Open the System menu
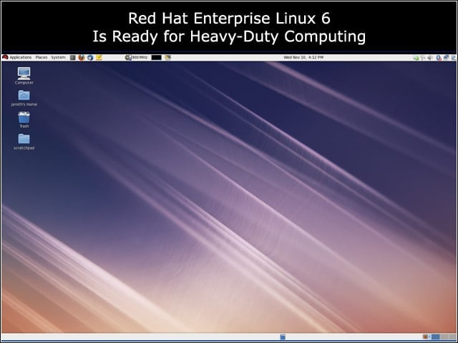Image resolution: width=458 pixels, height=343 pixels. 58,57
